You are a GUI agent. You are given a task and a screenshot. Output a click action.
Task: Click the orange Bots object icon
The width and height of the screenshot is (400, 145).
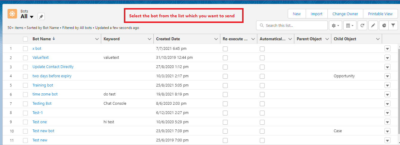[x=12, y=14]
